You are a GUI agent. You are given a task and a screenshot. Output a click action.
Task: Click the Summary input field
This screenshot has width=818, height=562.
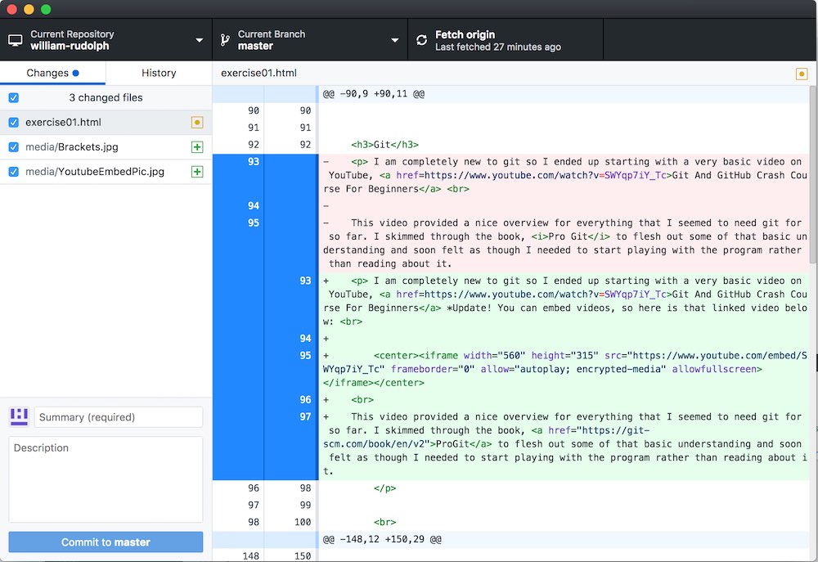pos(118,417)
